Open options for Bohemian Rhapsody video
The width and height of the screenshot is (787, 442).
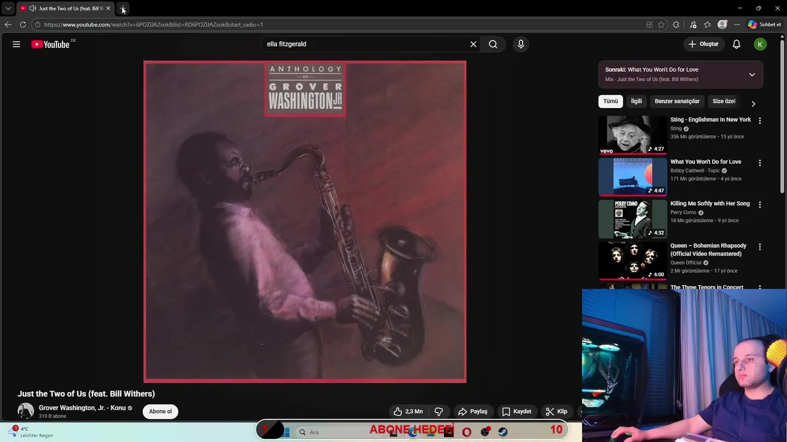[760, 247]
